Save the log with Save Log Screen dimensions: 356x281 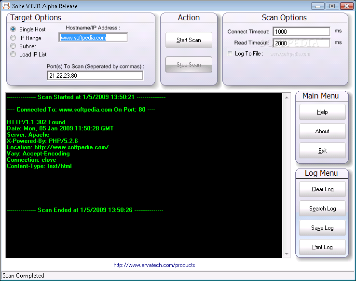coord(322,227)
